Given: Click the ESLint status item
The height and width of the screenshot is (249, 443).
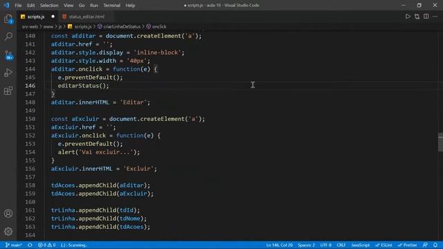Looking at the screenshot, I should [x=383, y=245].
